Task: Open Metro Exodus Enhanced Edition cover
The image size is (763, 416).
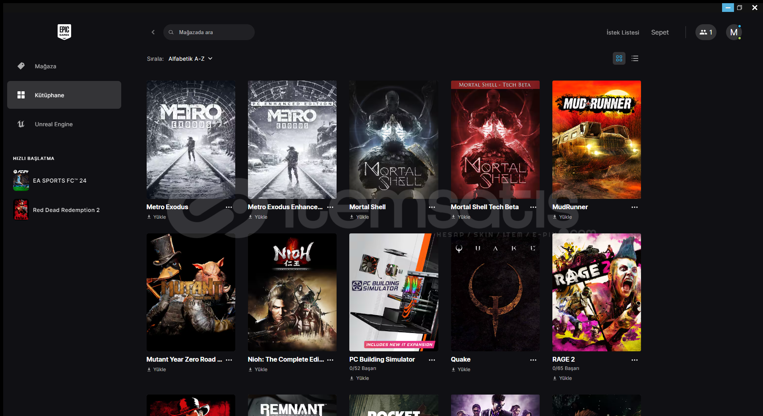Action: tap(292, 140)
